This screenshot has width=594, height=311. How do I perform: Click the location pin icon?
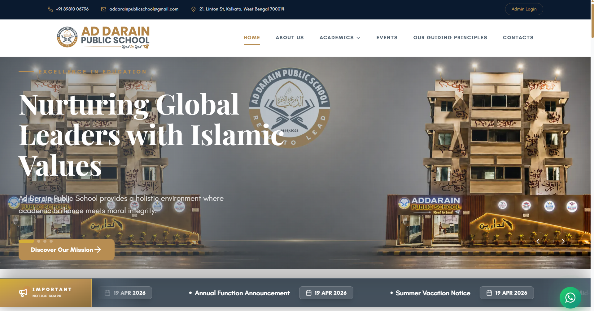coord(194,9)
